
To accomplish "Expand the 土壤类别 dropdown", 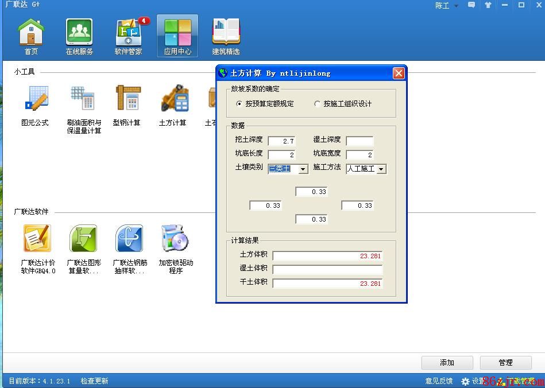I will click(x=303, y=169).
